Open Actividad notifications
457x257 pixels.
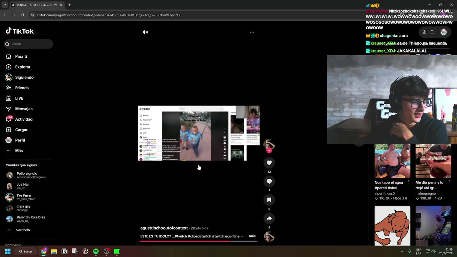pos(24,119)
